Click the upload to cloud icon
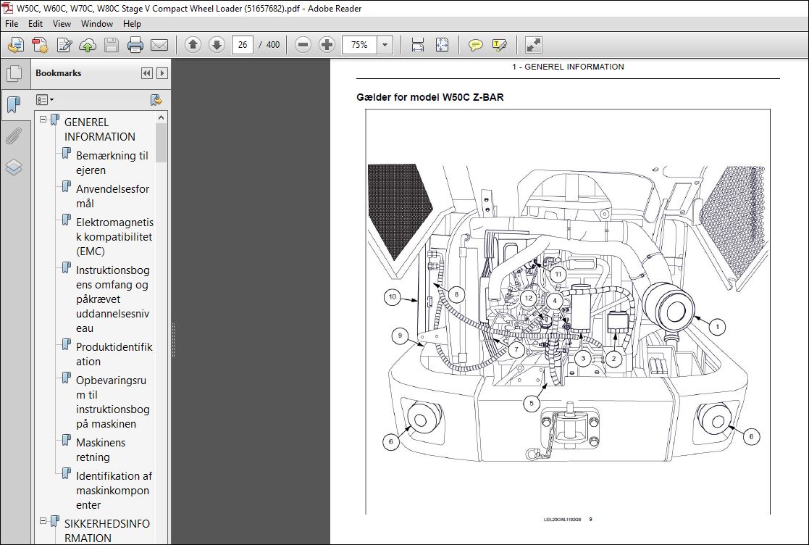This screenshot has height=545, width=809. coord(88,45)
